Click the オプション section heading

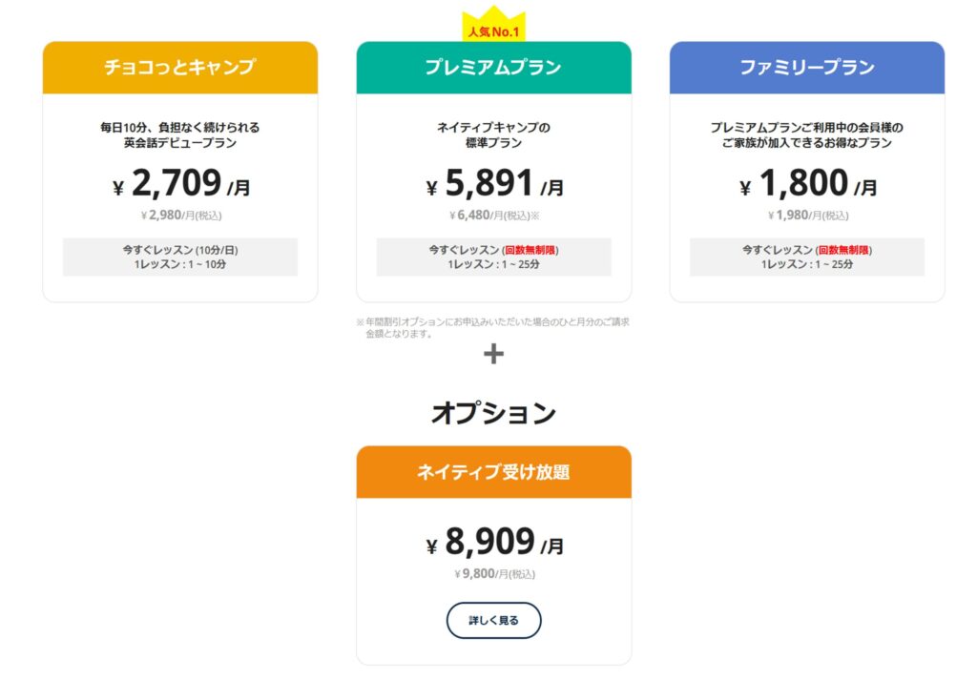493,413
